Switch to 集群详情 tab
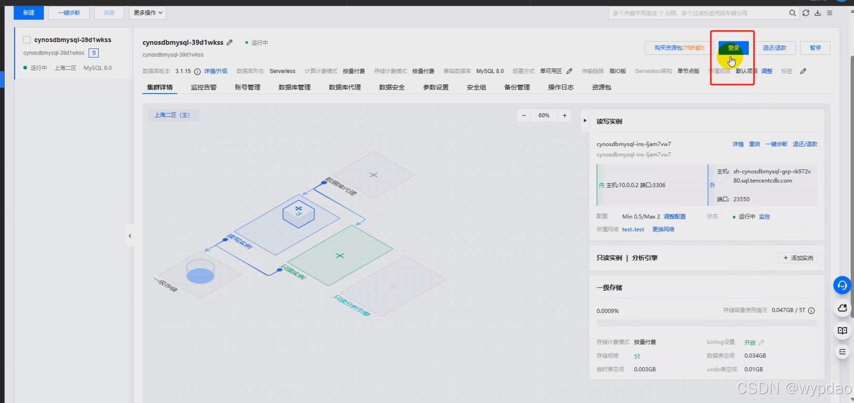This screenshot has width=854, height=403. click(160, 88)
